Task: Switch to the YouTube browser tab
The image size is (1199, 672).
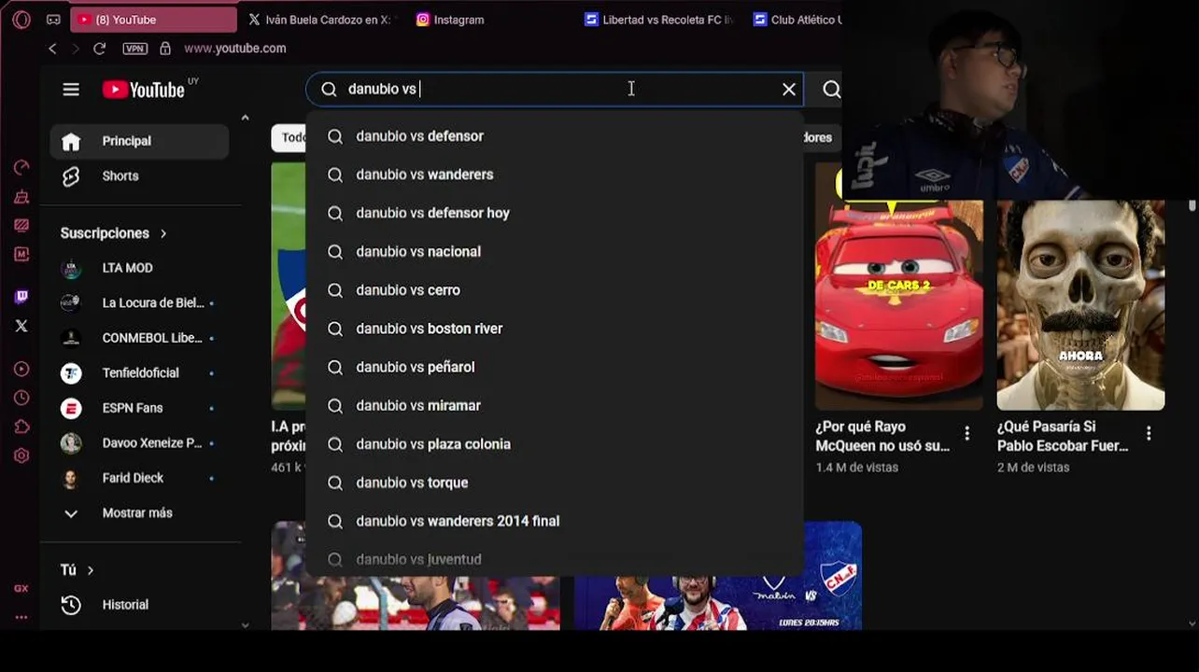Action: 154,20
